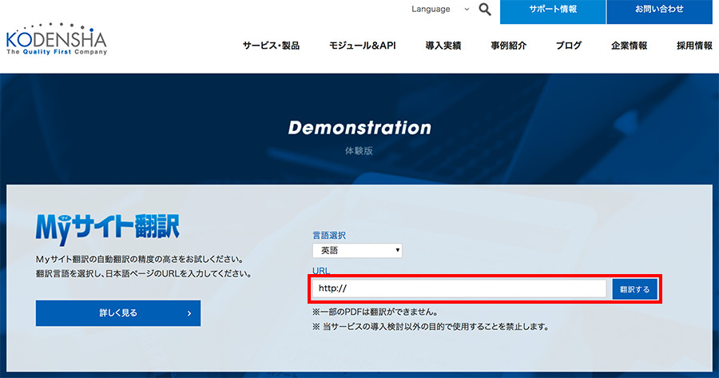Viewport: 719px width, 378px height.
Task: Open 事例紹介 menu item
Action: (x=509, y=46)
